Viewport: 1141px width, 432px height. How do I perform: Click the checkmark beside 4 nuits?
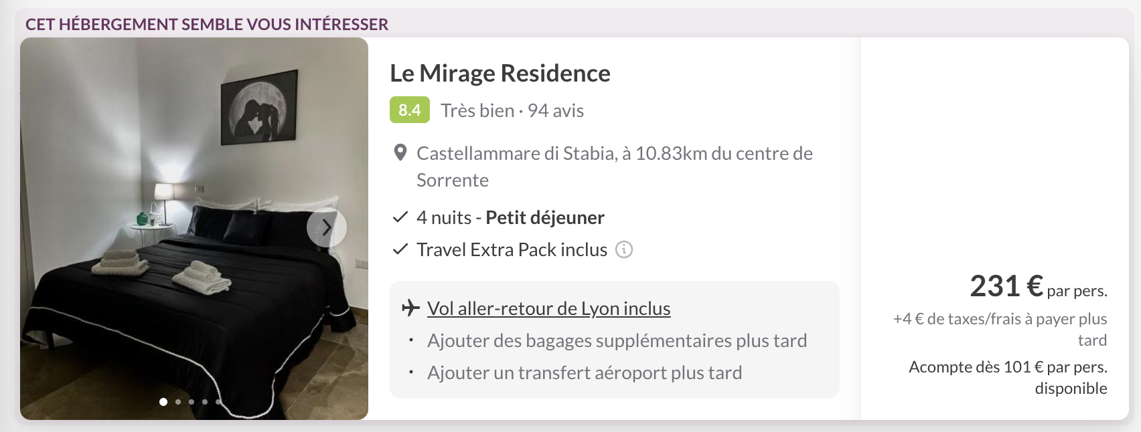pos(400,217)
